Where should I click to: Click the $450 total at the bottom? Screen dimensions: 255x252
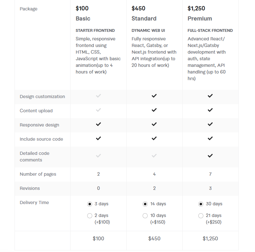[154, 238]
